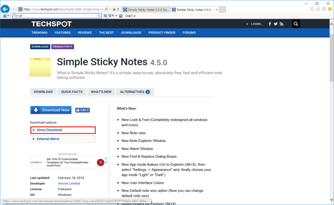Screen dimensions: 334x205
Task: Open the PRODUCT FINDER nav menu
Action: 162,32
